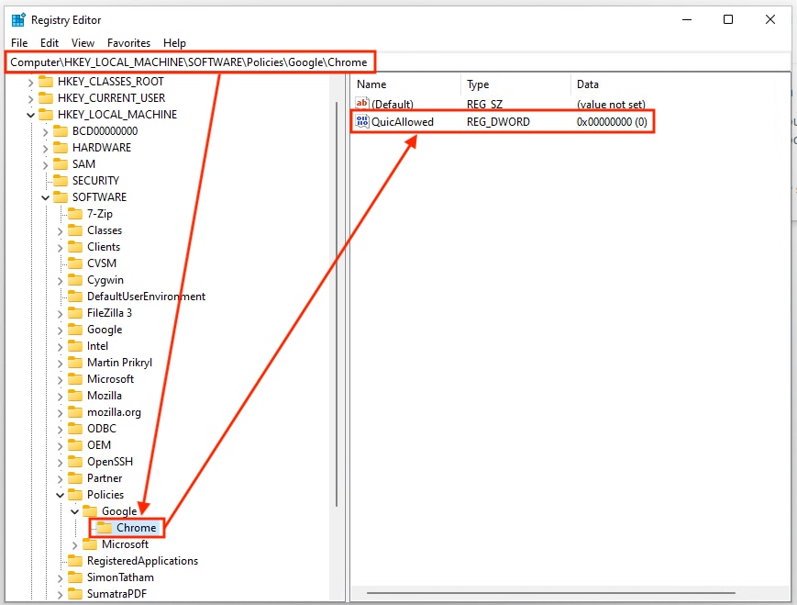Collapse the Policies key

60,495
